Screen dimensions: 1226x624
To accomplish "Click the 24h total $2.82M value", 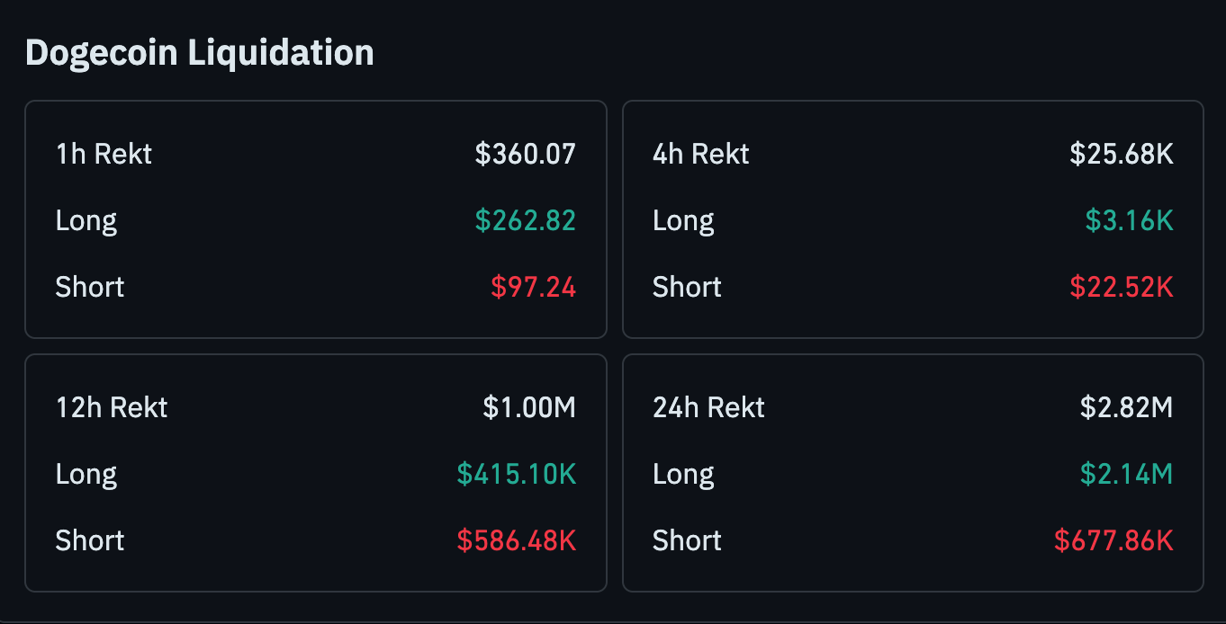I will [x=1126, y=407].
